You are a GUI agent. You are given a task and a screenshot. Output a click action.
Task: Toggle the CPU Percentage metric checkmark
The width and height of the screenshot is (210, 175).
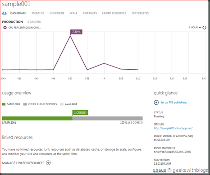coord(5,27)
